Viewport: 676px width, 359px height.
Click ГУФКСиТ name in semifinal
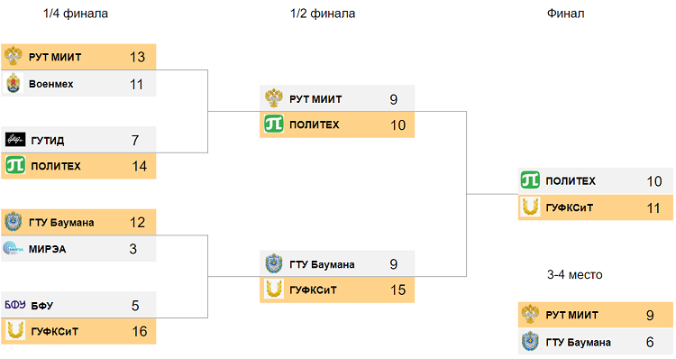313,290
